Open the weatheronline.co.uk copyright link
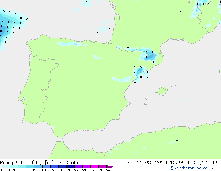Viewport: 221px width, 171px height. (192, 168)
